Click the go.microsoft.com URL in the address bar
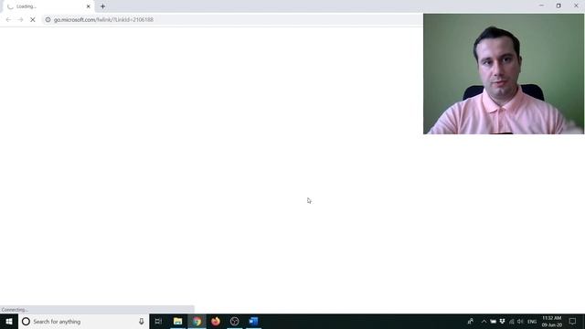The image size is (585, 329). coord(103,20)
